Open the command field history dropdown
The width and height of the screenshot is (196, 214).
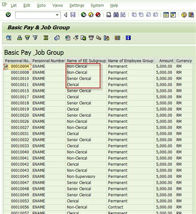point(57,15)
